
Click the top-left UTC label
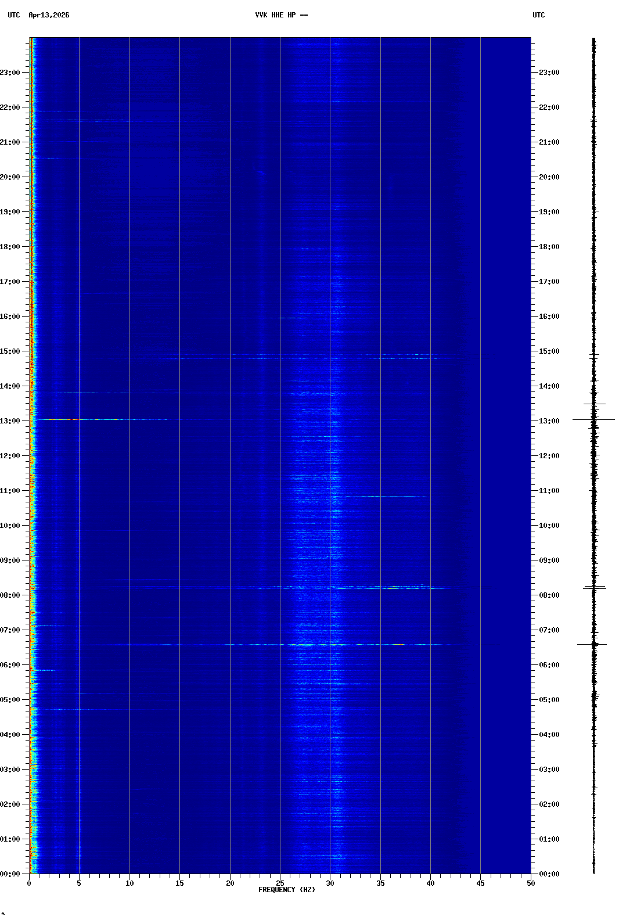[x=13, y=15]
